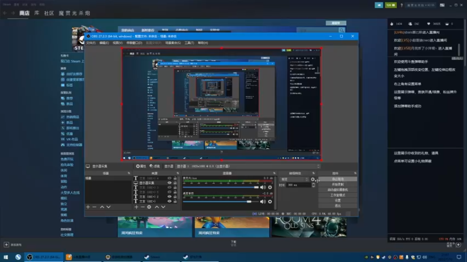Screen dimensions: 467x262
Task: Toggle visibility of 文本 (GDI+) 2 source
Action: point(169,197)
